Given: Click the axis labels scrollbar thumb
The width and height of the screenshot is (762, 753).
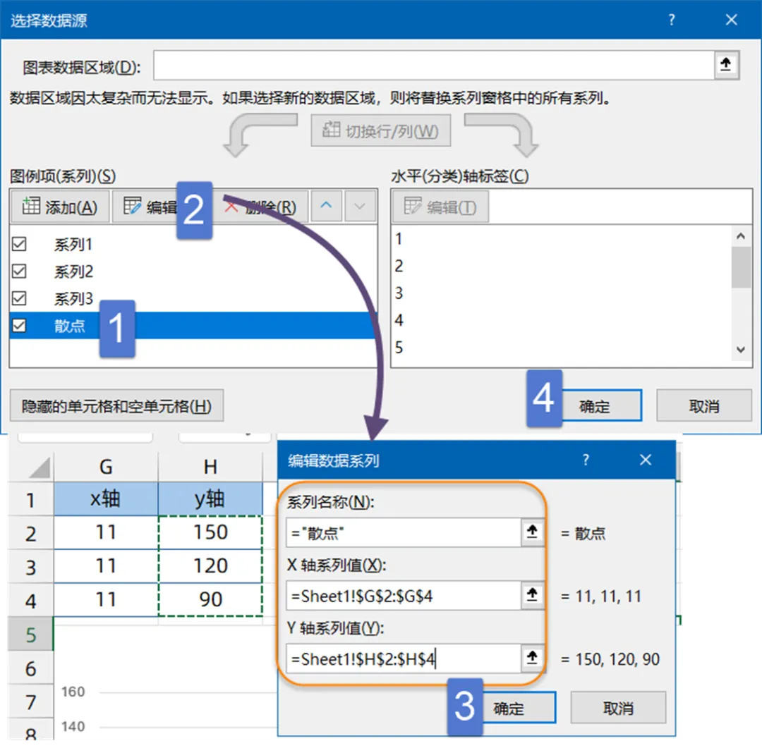Looking at the screenshot, I should click(x=741, y=267).
